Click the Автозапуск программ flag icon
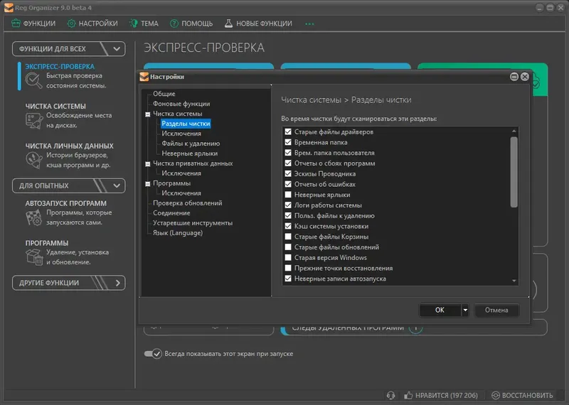This screenshot has height=405, width=569. 33,218
